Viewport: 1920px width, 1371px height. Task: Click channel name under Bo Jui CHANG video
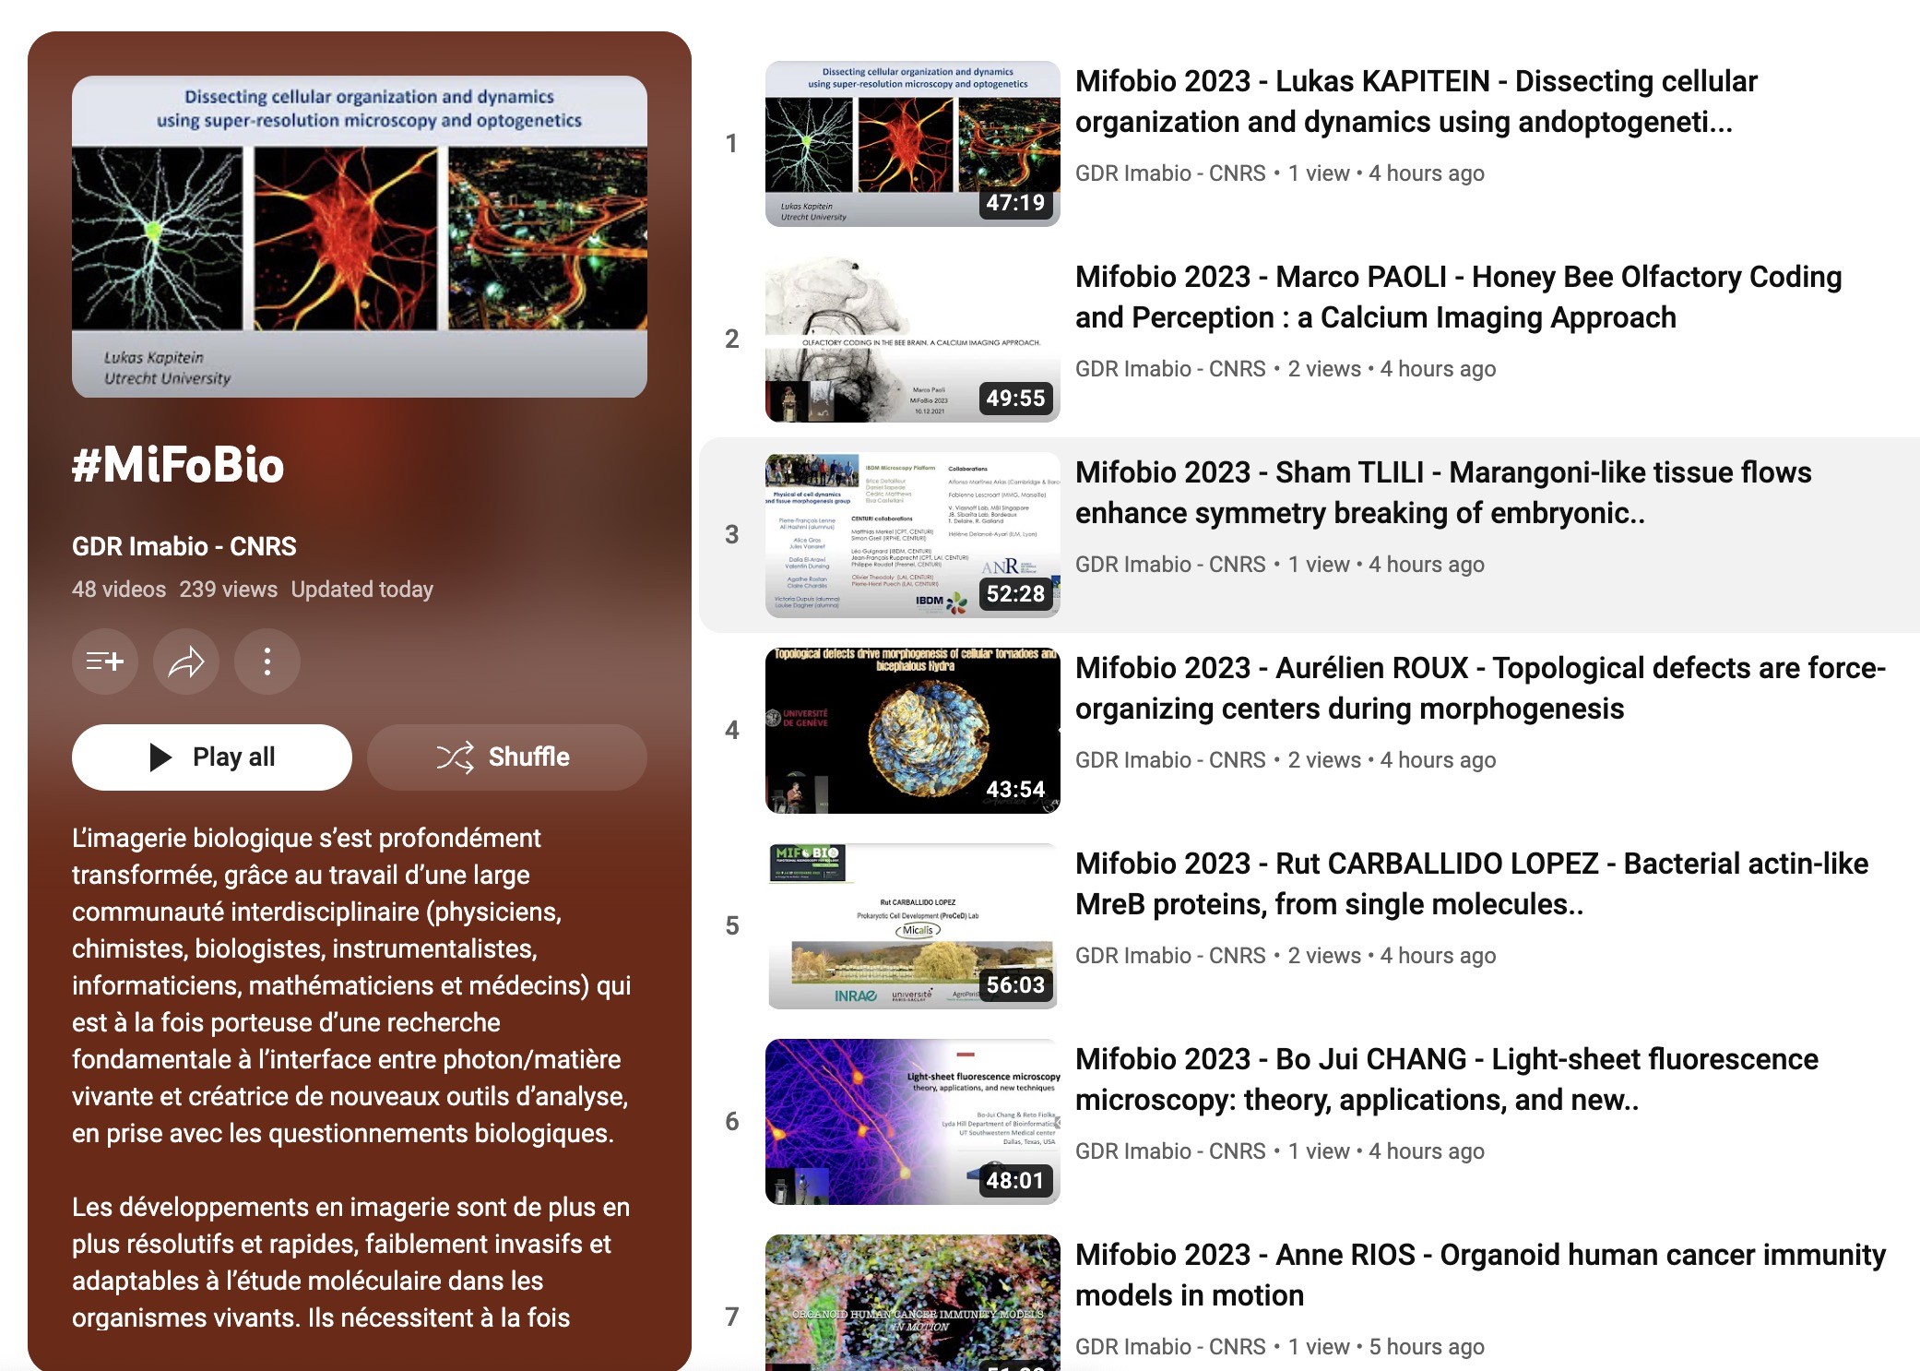tap(1170, 1151)
